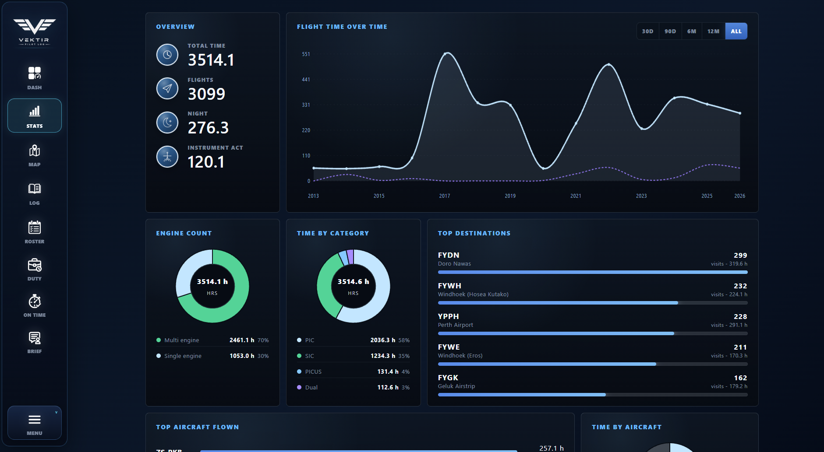Screen dimensions: 824x452
Task: Click the 276.3 night hours value
Action: coord(208,128)
